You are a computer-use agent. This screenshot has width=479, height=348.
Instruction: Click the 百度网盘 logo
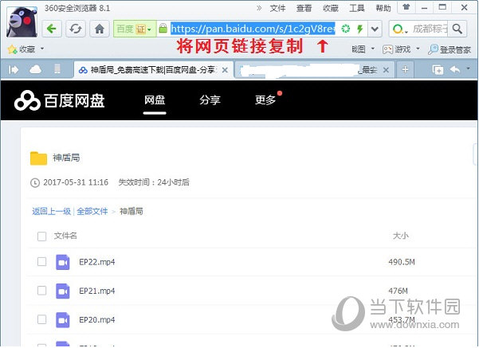(x=59, y=100)
